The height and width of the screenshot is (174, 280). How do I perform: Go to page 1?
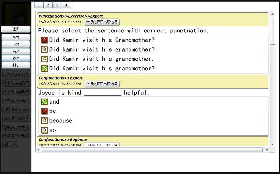[x=39, y=5]
